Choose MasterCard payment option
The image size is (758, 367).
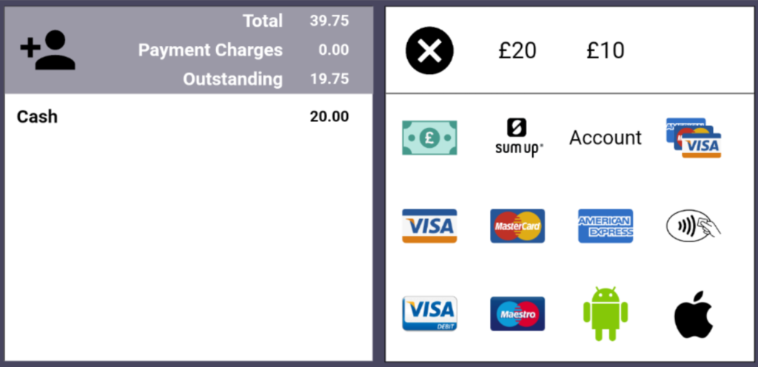517,226
